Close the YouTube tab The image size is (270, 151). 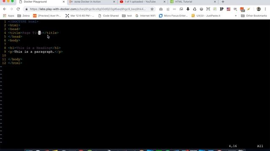pos(164,2)
